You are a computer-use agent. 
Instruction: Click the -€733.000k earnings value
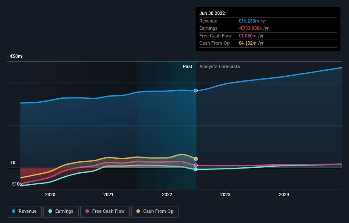point(250,28)
